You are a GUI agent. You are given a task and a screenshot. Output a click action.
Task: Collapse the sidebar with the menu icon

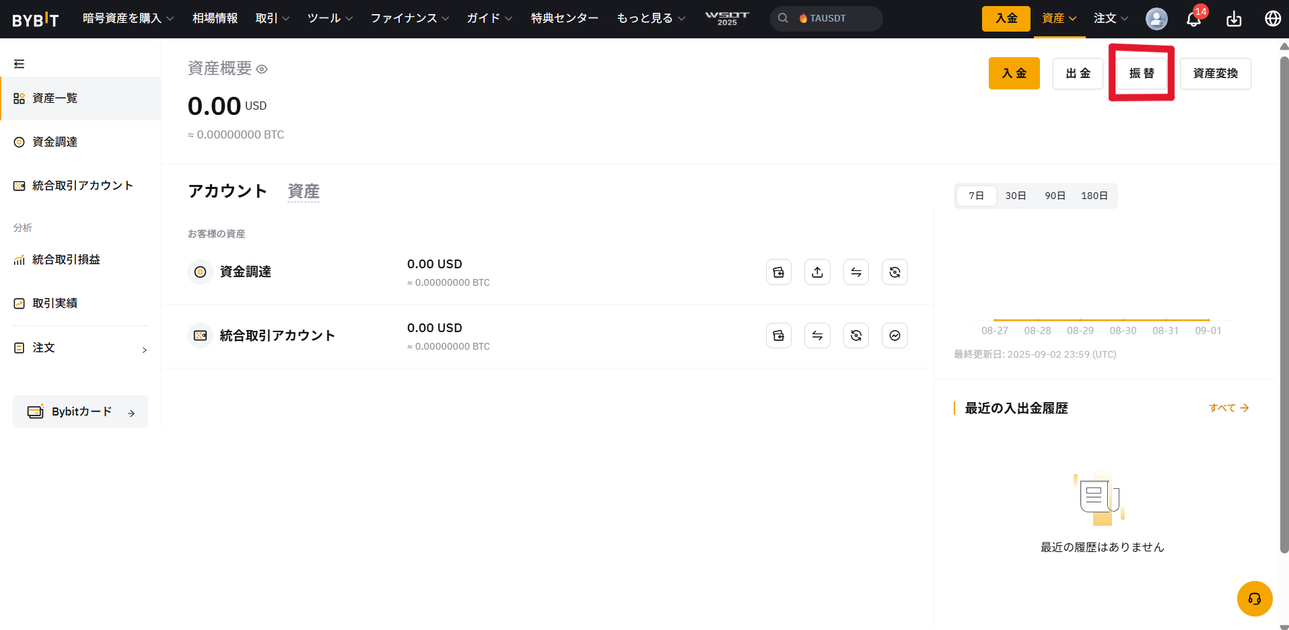click(x=19, y=64)
